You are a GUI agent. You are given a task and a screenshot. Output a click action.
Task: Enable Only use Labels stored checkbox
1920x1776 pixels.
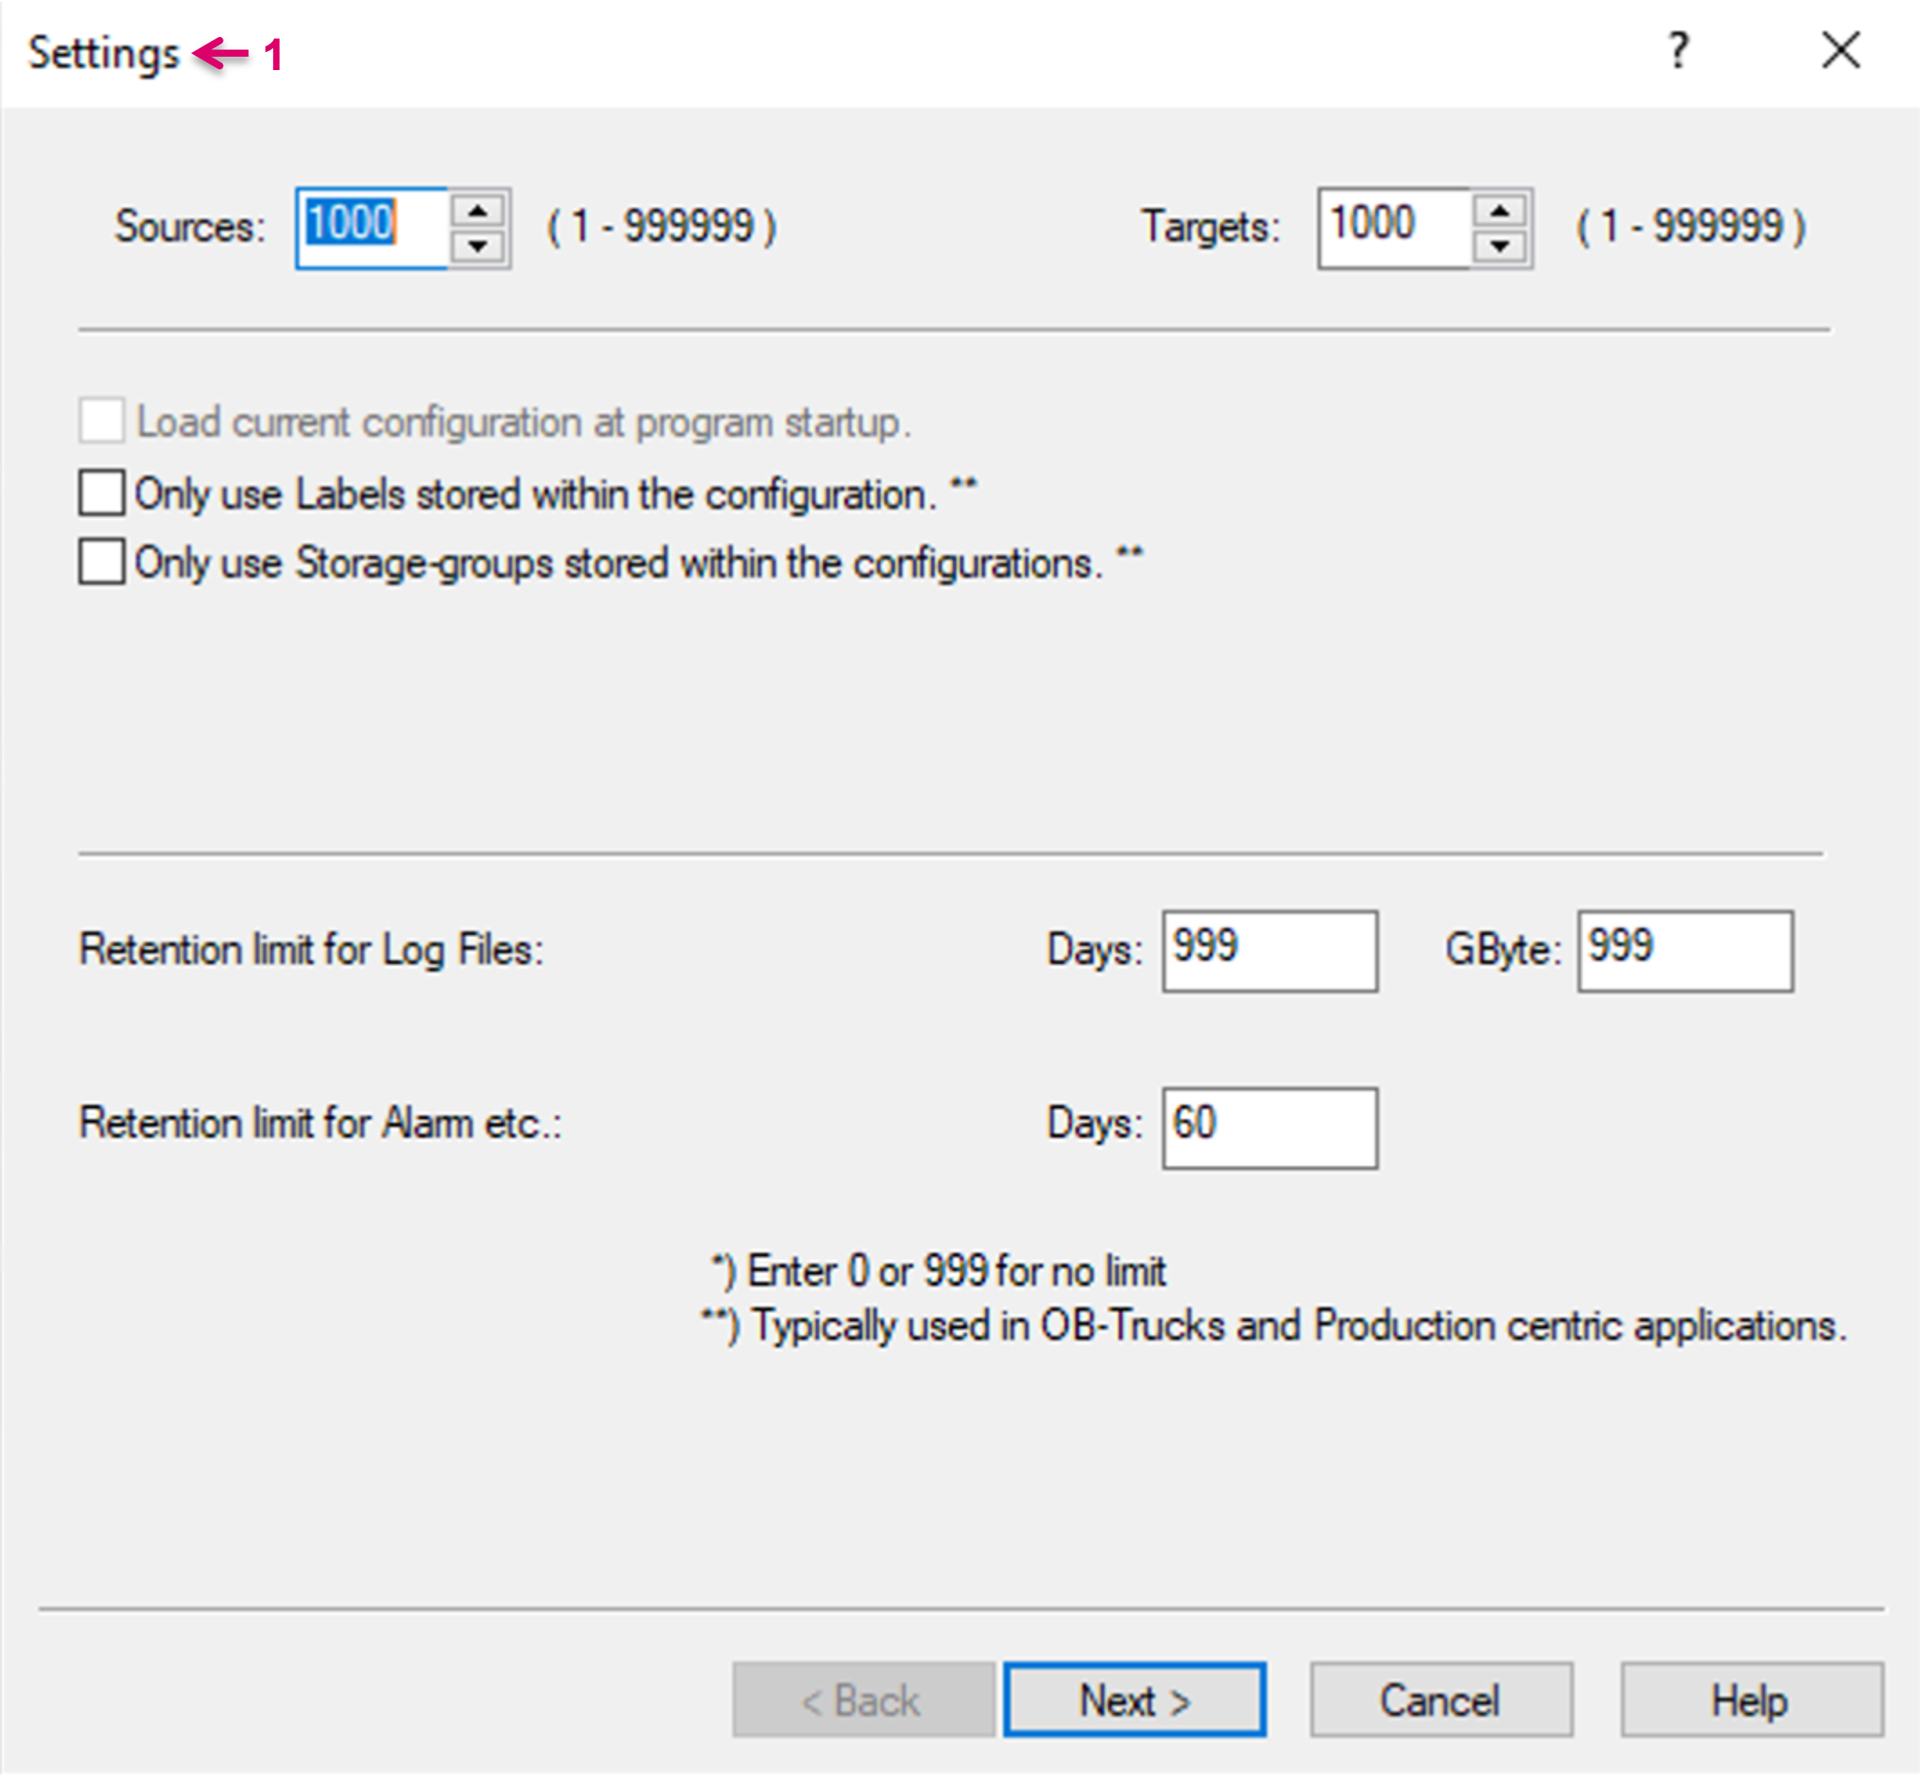pos(101,493)
